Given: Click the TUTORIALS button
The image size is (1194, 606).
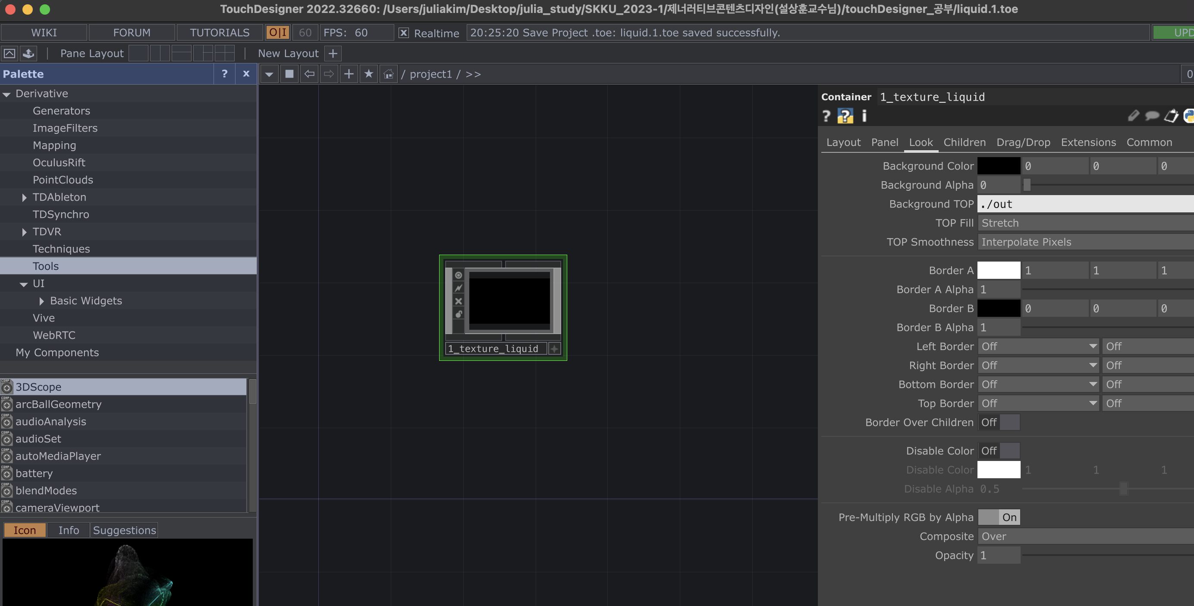Looking at the screenshot, I should [x=220, y=33].
